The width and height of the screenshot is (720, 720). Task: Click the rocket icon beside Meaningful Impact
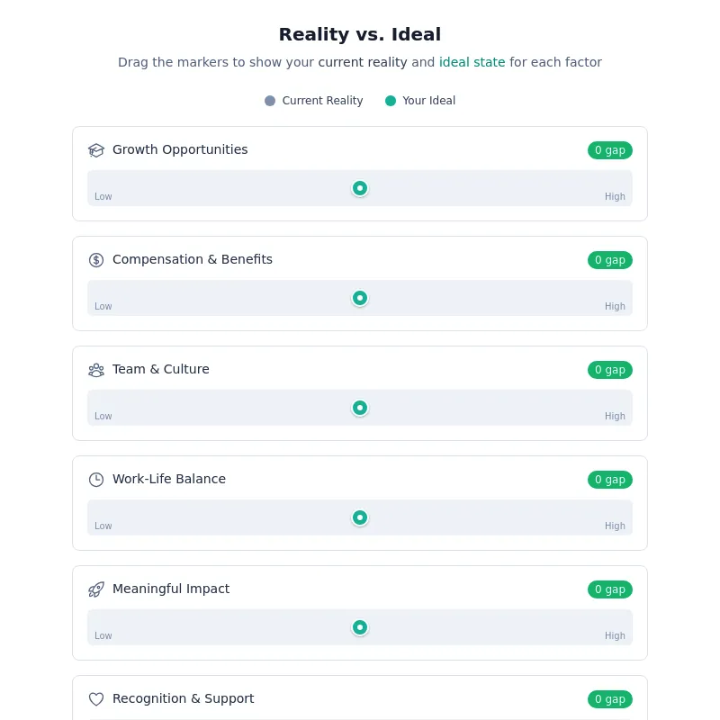pos(96,589)
